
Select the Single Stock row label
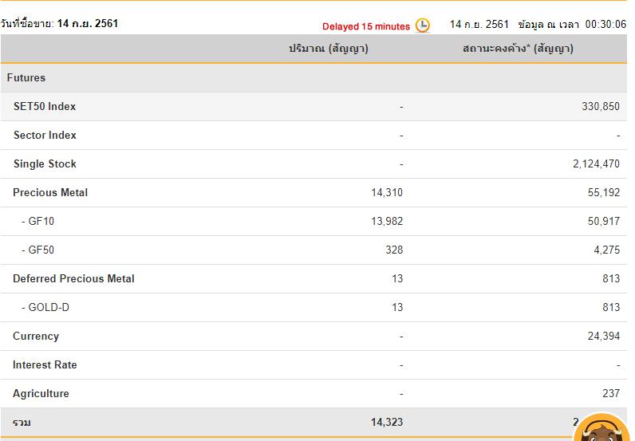(x=45, y=164)
